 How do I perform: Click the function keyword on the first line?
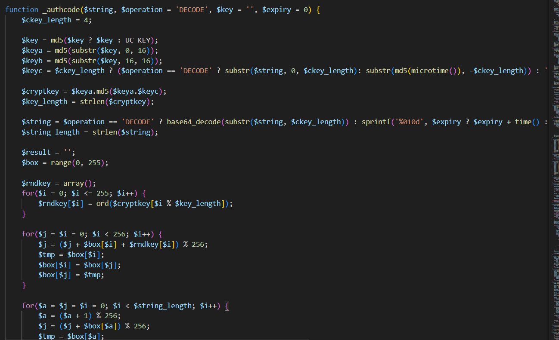22,9
